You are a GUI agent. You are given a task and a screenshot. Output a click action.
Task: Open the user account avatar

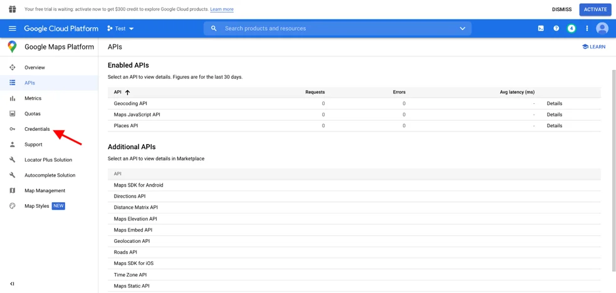(x=602, y=29)
